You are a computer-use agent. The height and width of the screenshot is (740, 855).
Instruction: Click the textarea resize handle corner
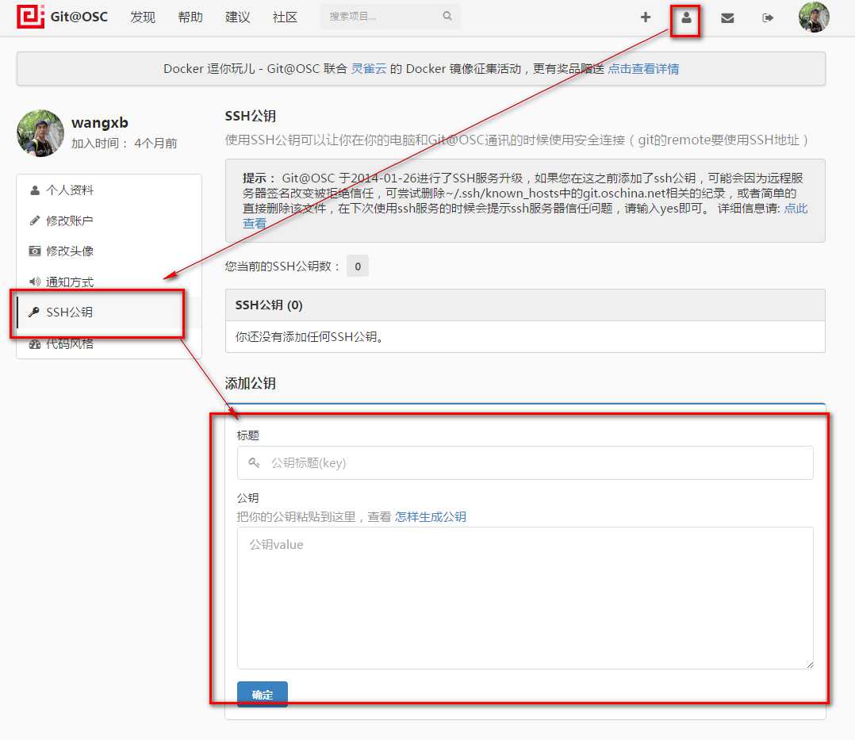[810, 665]
